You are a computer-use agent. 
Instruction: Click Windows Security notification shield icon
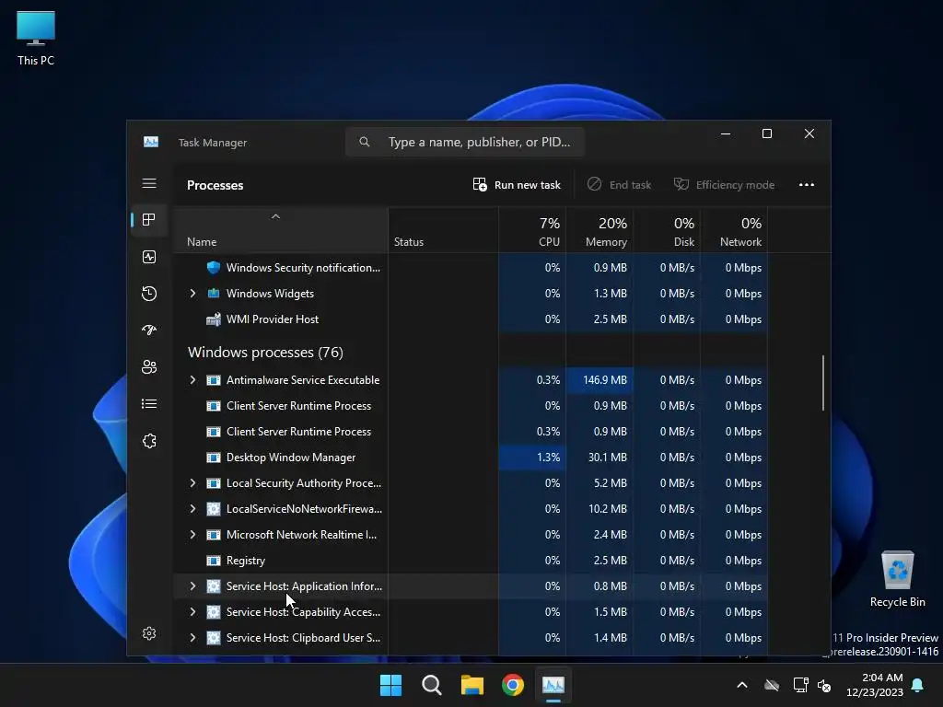pos(214,268)
